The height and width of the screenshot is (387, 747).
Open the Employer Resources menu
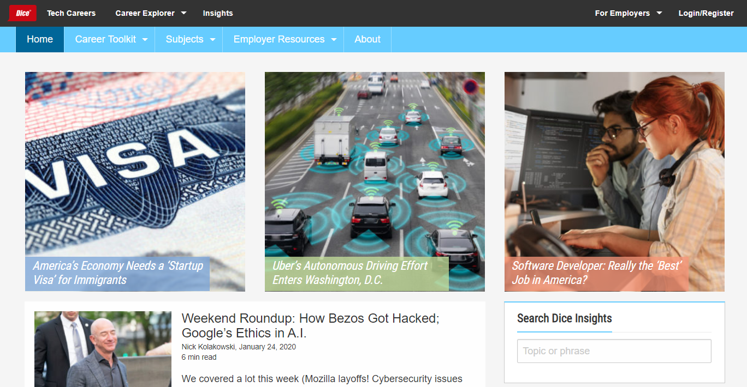[279, 39]
